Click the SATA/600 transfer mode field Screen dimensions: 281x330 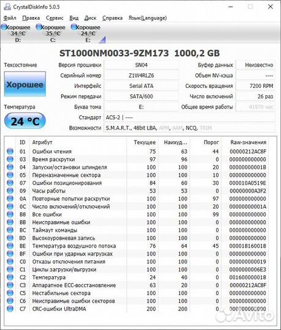coord(141,97)
